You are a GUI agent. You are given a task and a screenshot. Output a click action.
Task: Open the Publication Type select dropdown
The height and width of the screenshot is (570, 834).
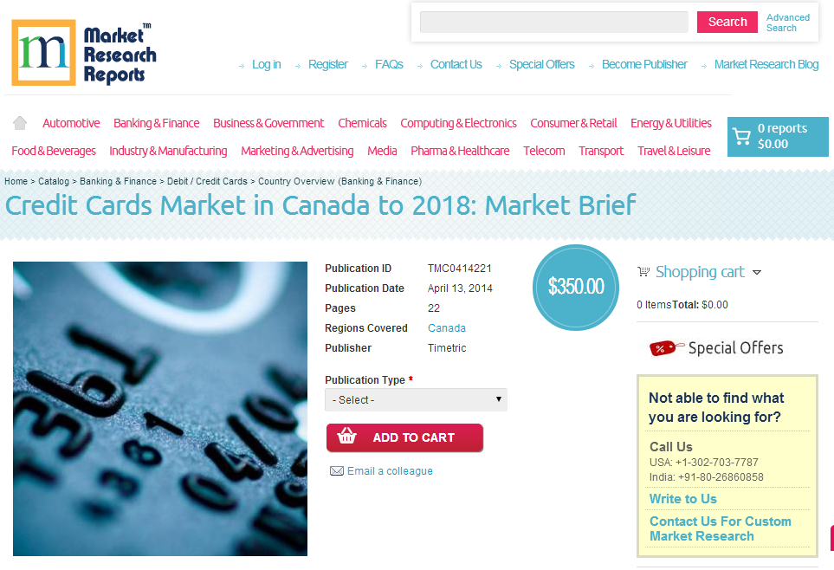point(415,399)
